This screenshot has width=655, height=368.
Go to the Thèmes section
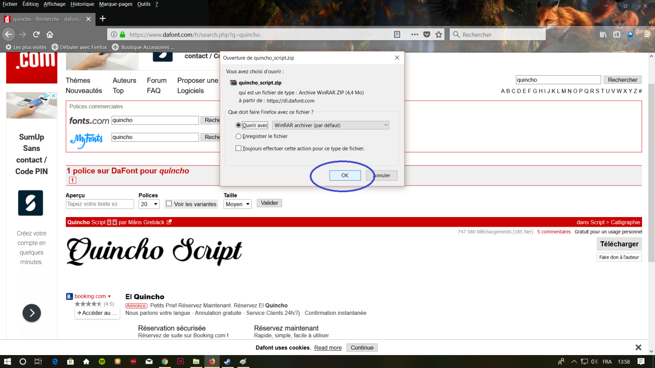pos(78,80)
